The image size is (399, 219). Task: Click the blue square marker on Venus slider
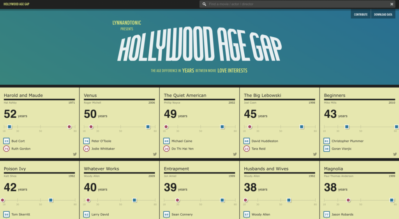(x=148, y=127)
